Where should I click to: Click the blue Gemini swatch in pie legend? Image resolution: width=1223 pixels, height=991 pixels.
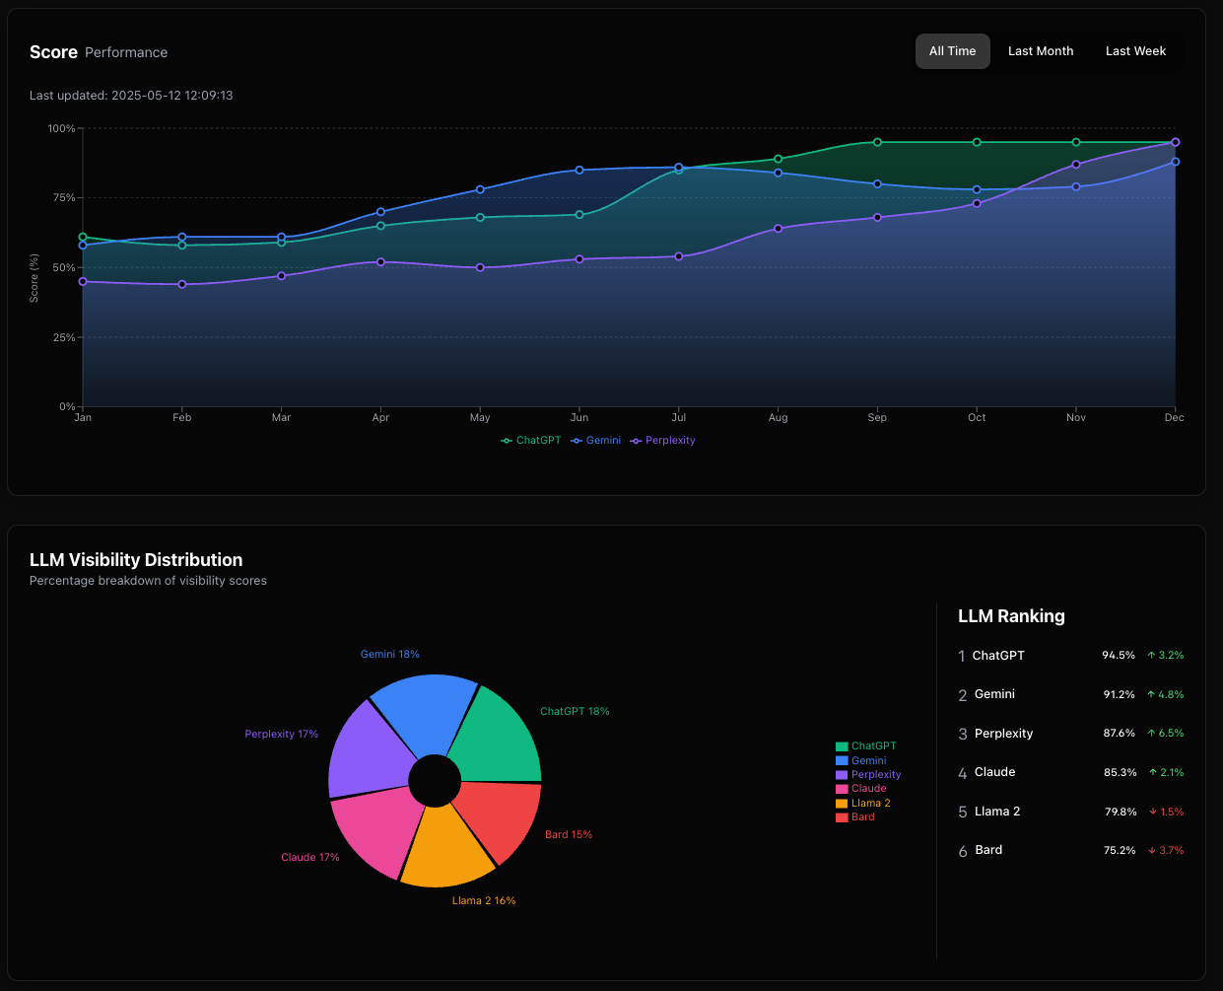[842, 760]
